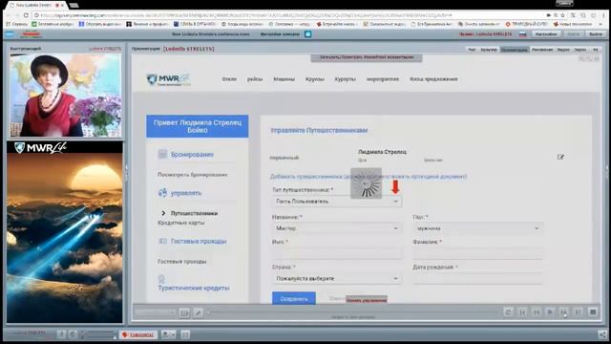Go to first slide button
The image size is (611, 344).
tap(522, 312)
